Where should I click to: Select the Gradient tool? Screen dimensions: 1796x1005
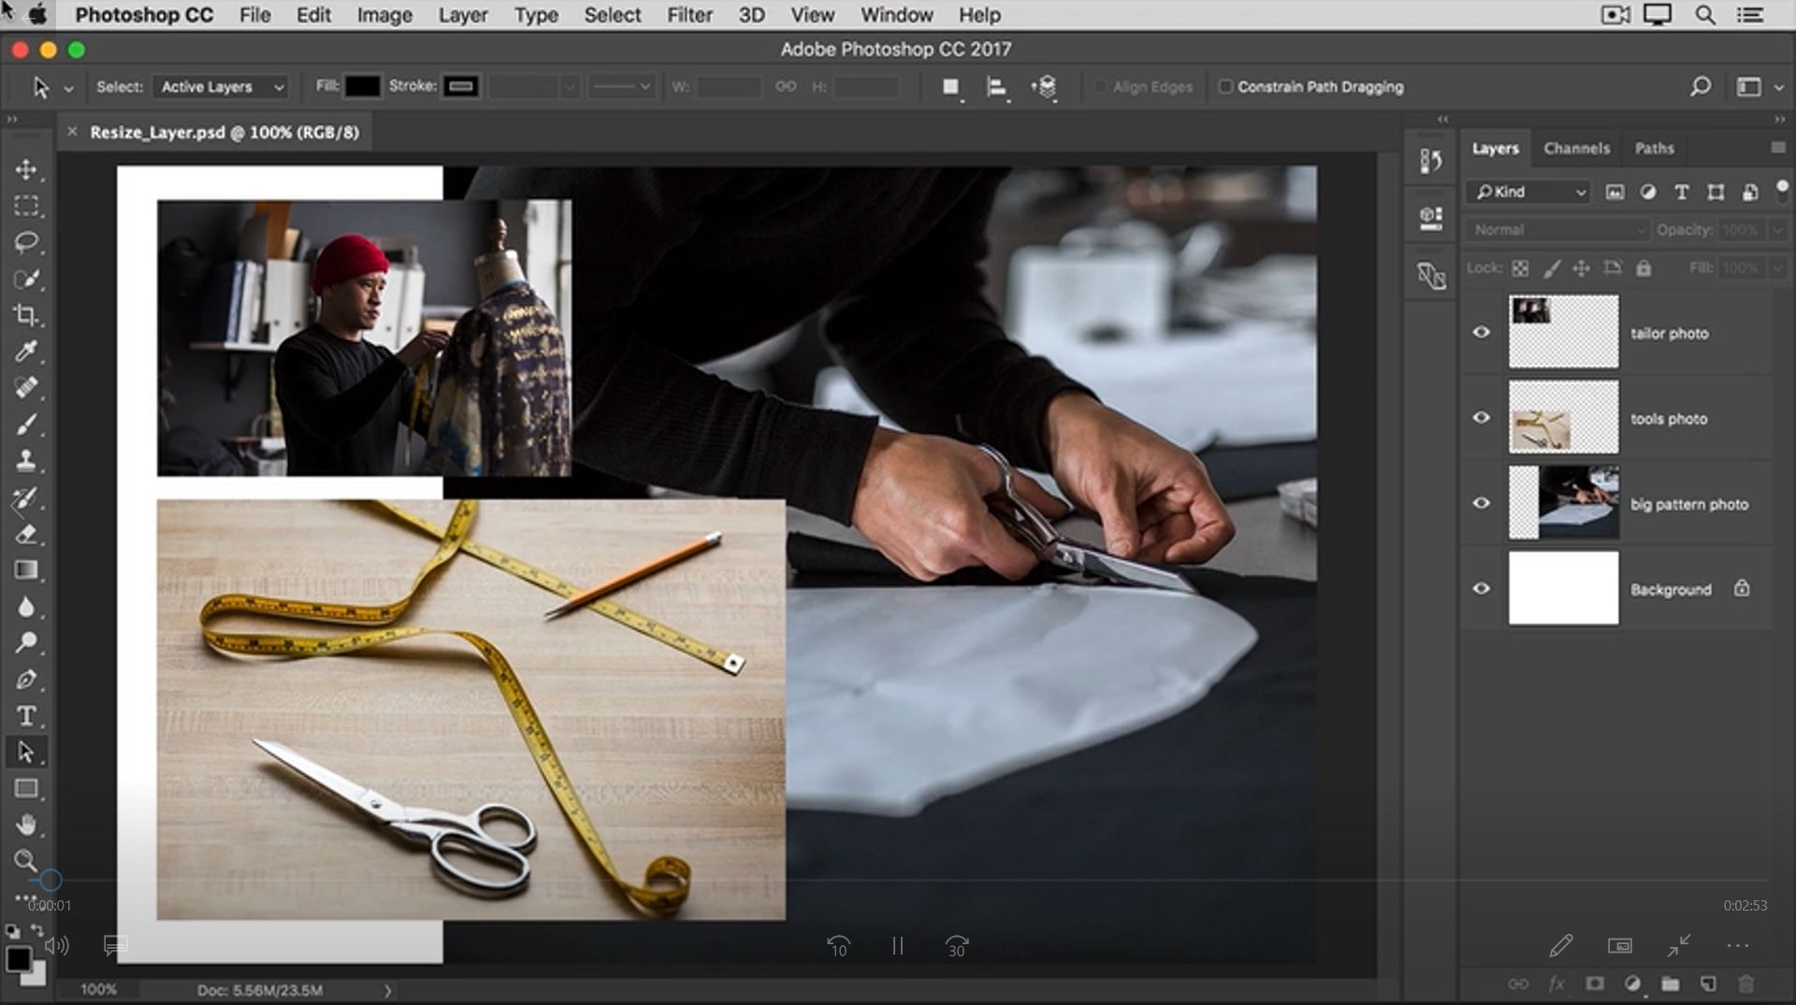coord(26,570)
